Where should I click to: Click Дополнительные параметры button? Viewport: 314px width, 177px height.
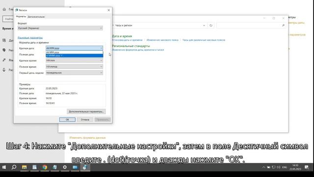(86, 112)
